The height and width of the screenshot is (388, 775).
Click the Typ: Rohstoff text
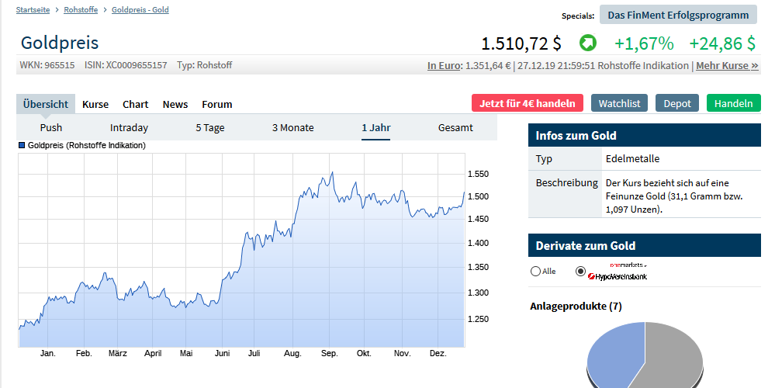click(x=205, y=65)
